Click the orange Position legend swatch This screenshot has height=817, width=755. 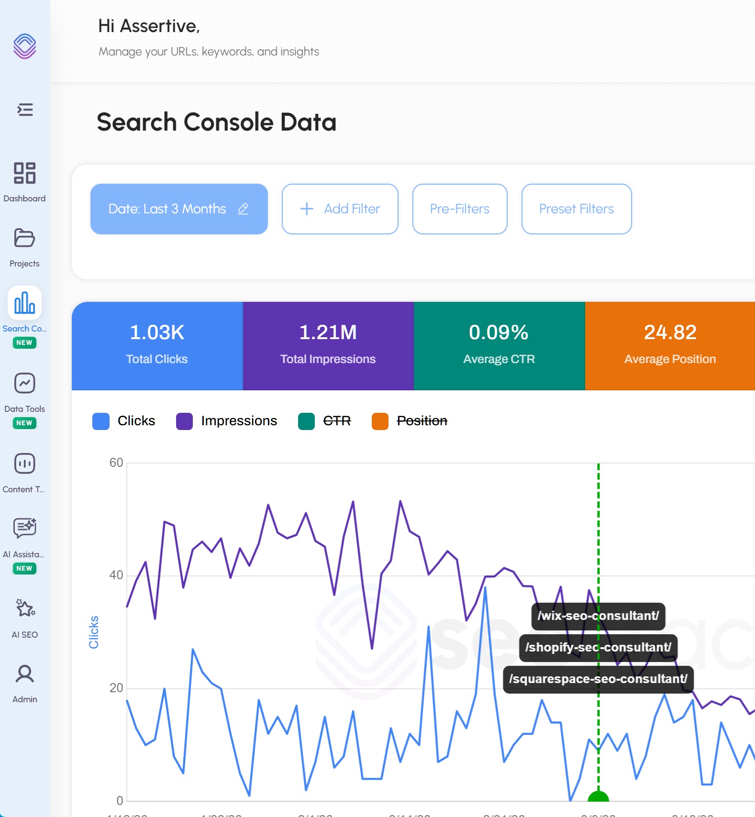380,421
